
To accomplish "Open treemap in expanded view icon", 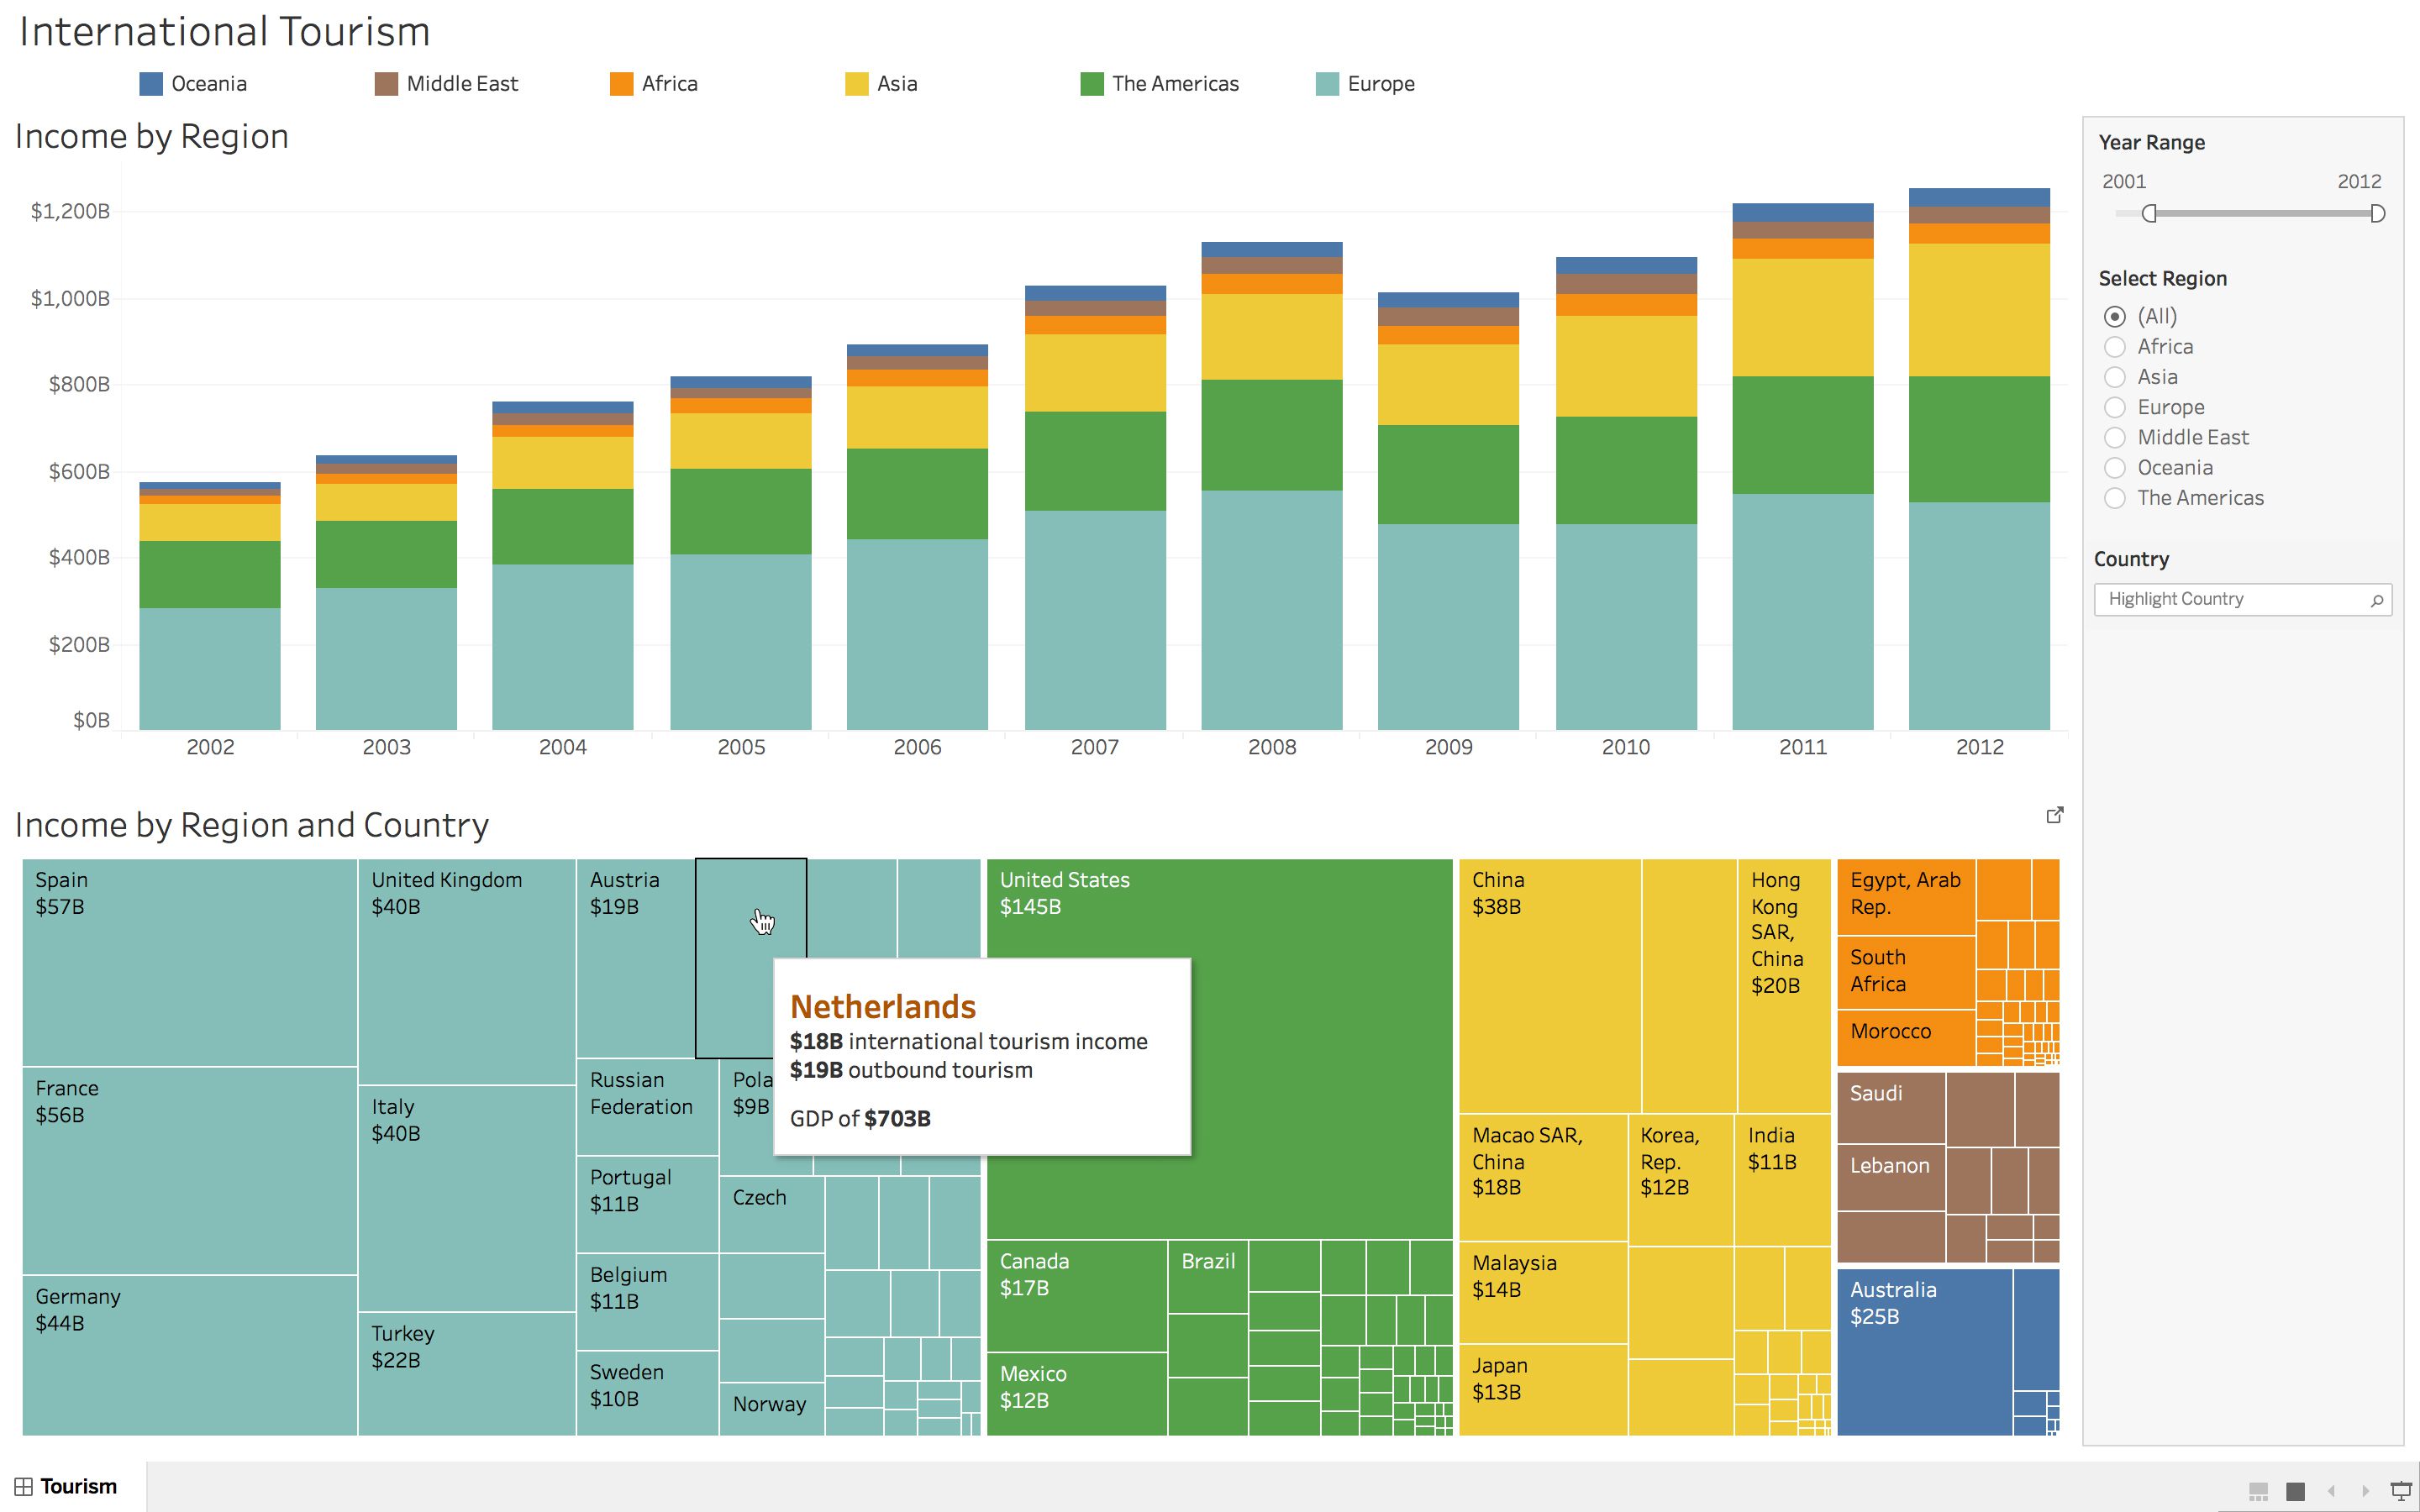I will pos(2055,815).
